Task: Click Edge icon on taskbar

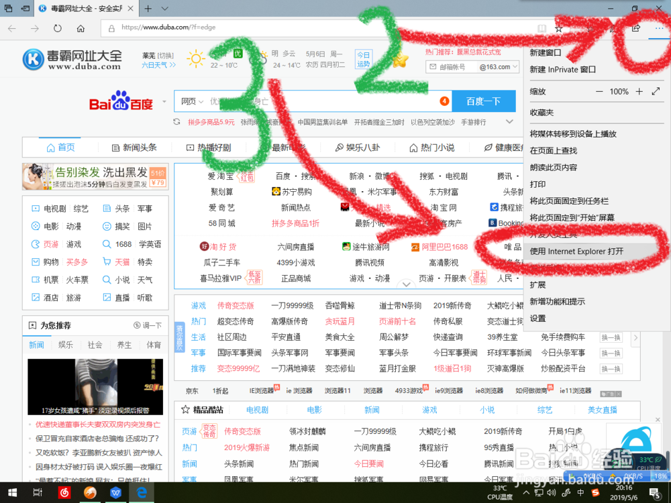Action: click(x=142, y=493)
